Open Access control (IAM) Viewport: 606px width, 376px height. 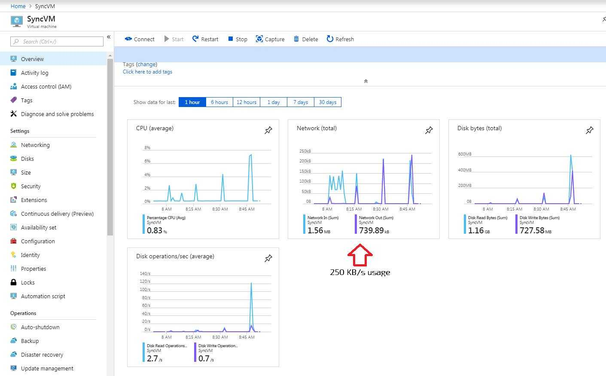pos(53,86)
